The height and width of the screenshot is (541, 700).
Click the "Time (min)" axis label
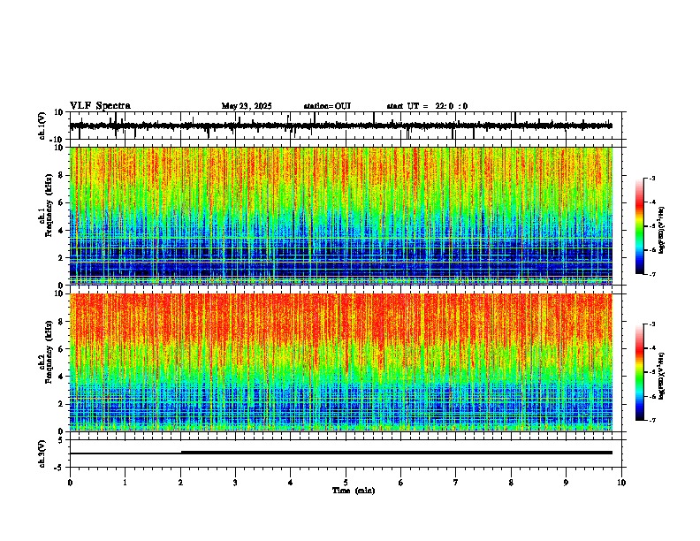354,491
